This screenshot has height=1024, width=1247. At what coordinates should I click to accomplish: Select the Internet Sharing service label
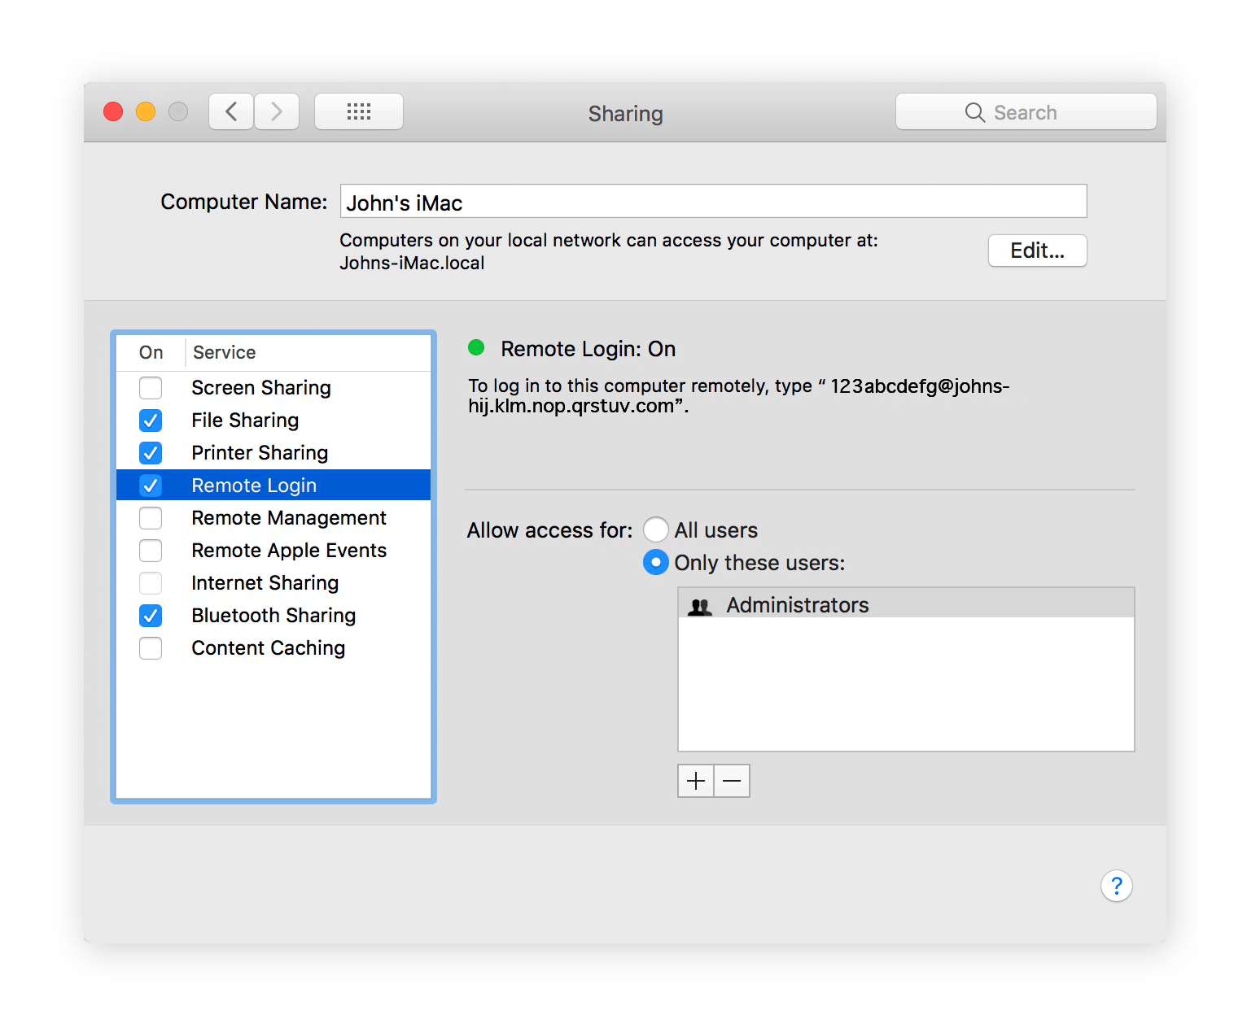[265, 583]
